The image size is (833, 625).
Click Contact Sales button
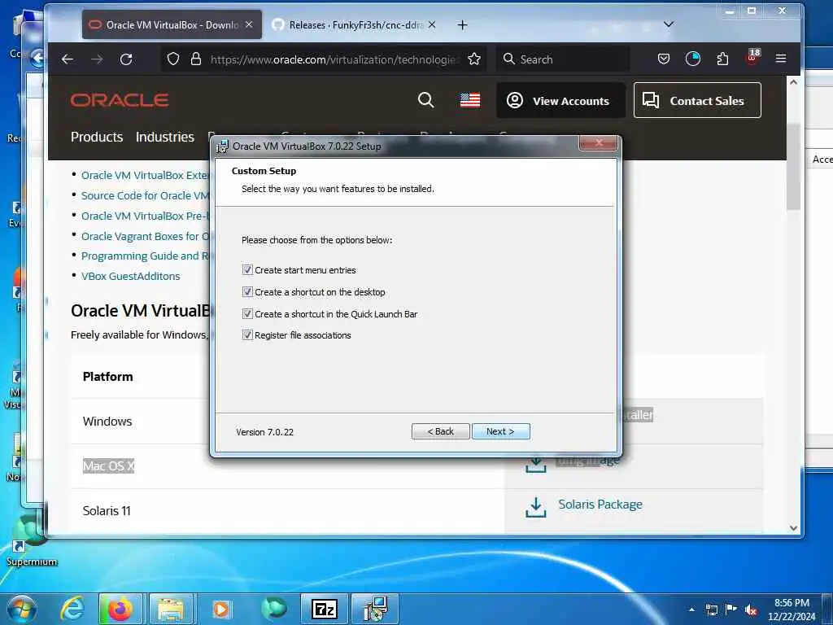(697, 100)
